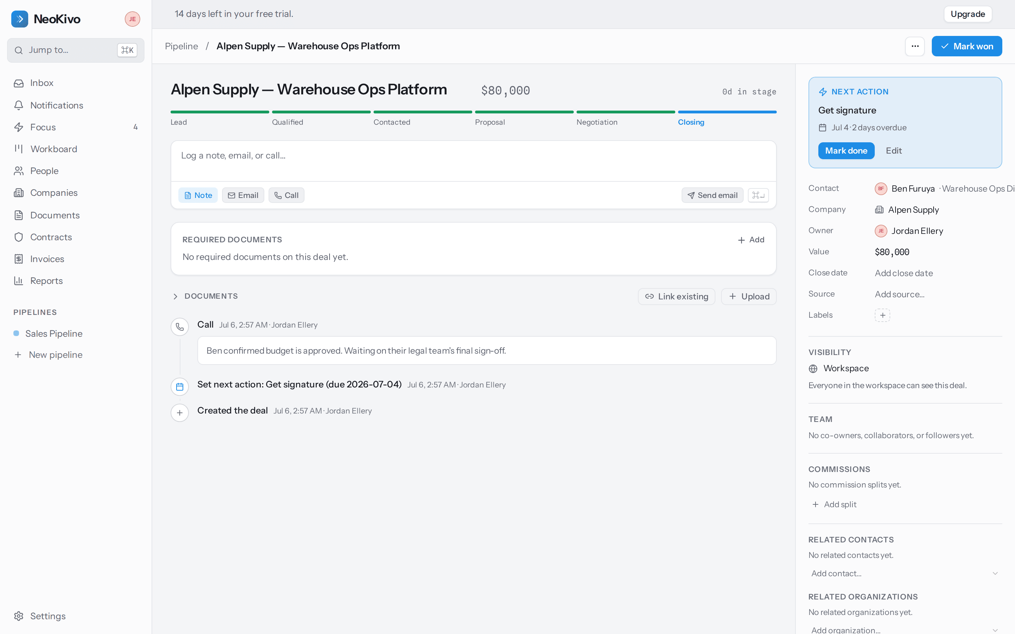Click Send email button

[712, 195]
